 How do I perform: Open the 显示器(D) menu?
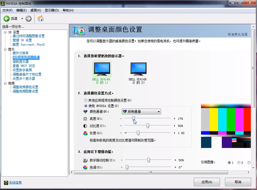pyautogui.click(x=52, y=10)
